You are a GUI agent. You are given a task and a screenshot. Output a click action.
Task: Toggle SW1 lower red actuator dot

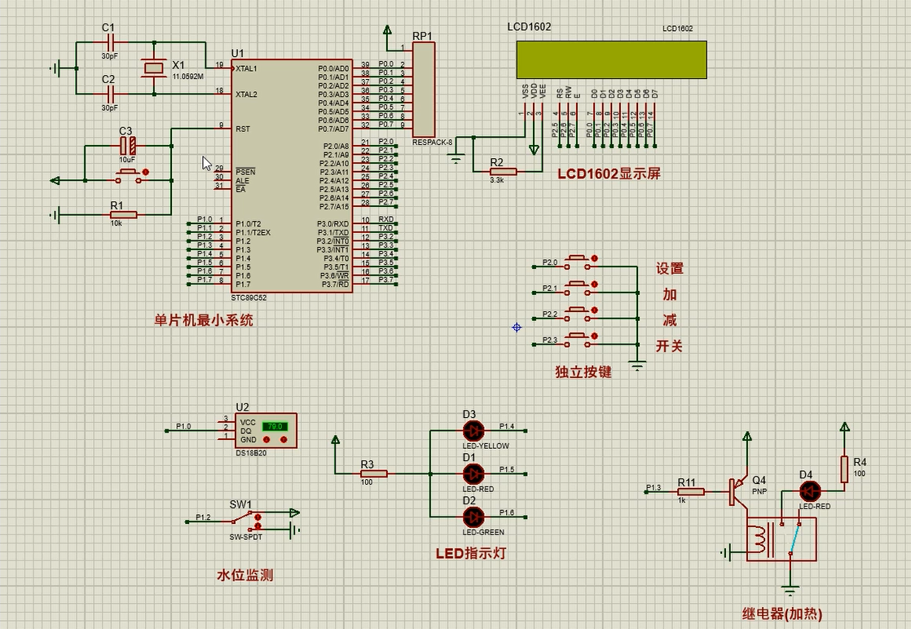click(x=258, y=526)
